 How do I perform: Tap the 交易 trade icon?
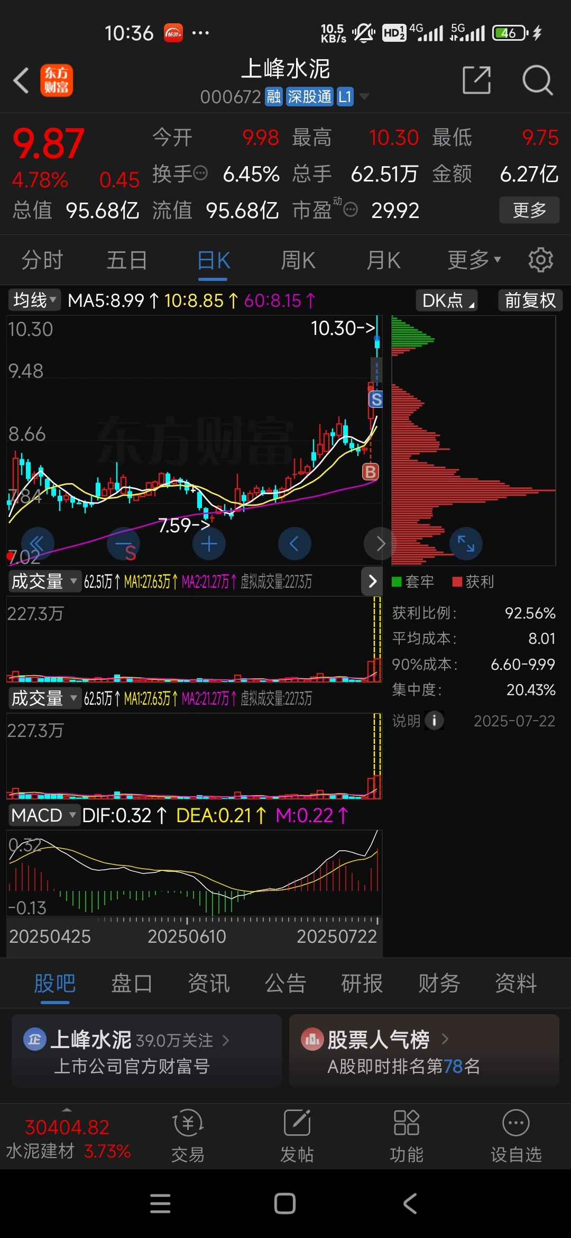coord(188,1136)
